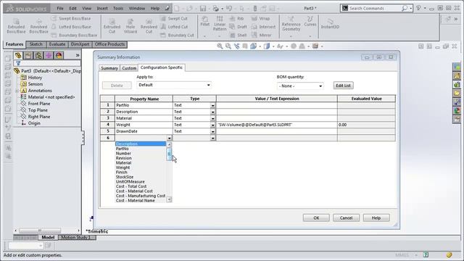Open Type dropdown for Weight row
464x261 pixels.
212,125
